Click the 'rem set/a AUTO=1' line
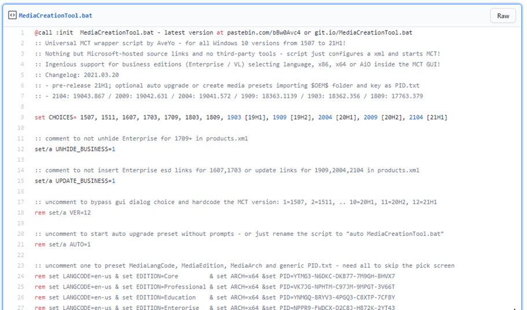This screenshot has width=527, height=310. click(x=62, y=245)
